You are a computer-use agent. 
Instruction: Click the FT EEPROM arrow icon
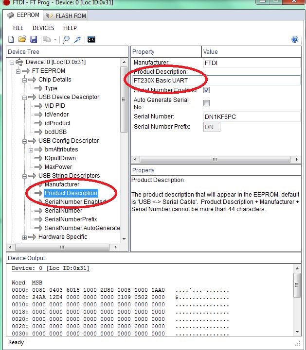pos(26,71)
